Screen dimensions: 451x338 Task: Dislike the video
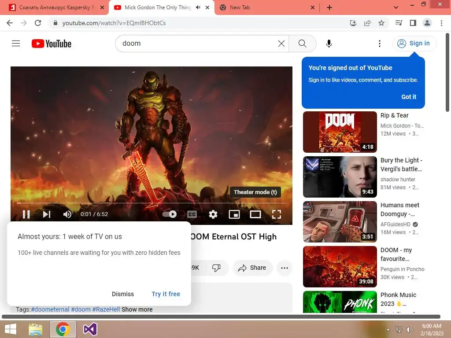pyautogui.click(x=216, y=268)
